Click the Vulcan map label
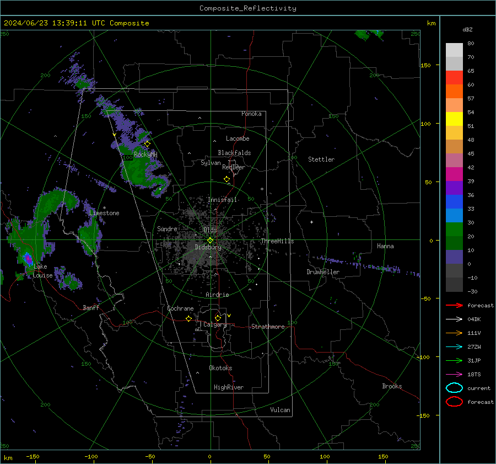496x464 pixels. (x=281, y=410)
